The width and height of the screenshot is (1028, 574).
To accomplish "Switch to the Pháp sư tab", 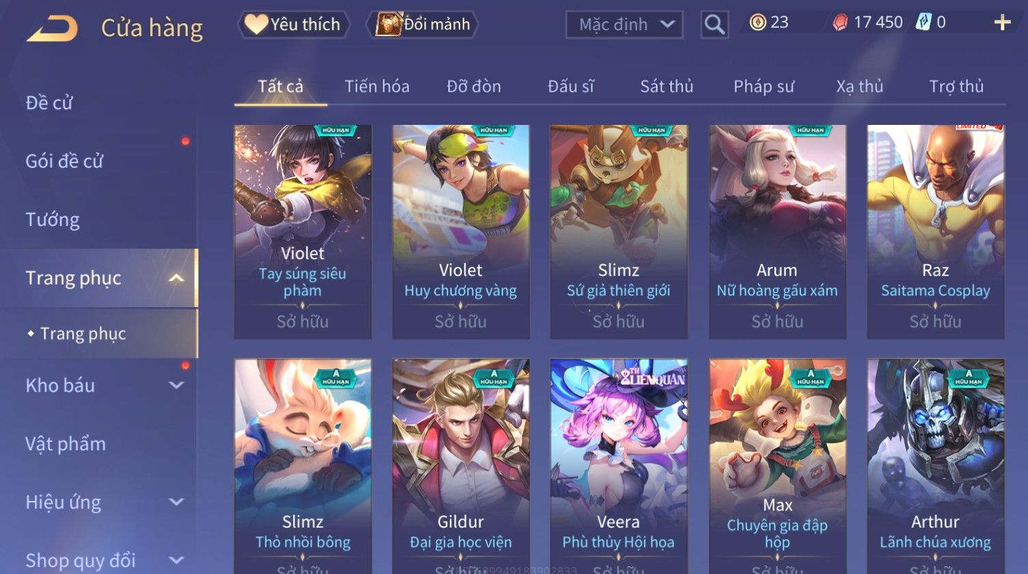I will tap(763, 86).
